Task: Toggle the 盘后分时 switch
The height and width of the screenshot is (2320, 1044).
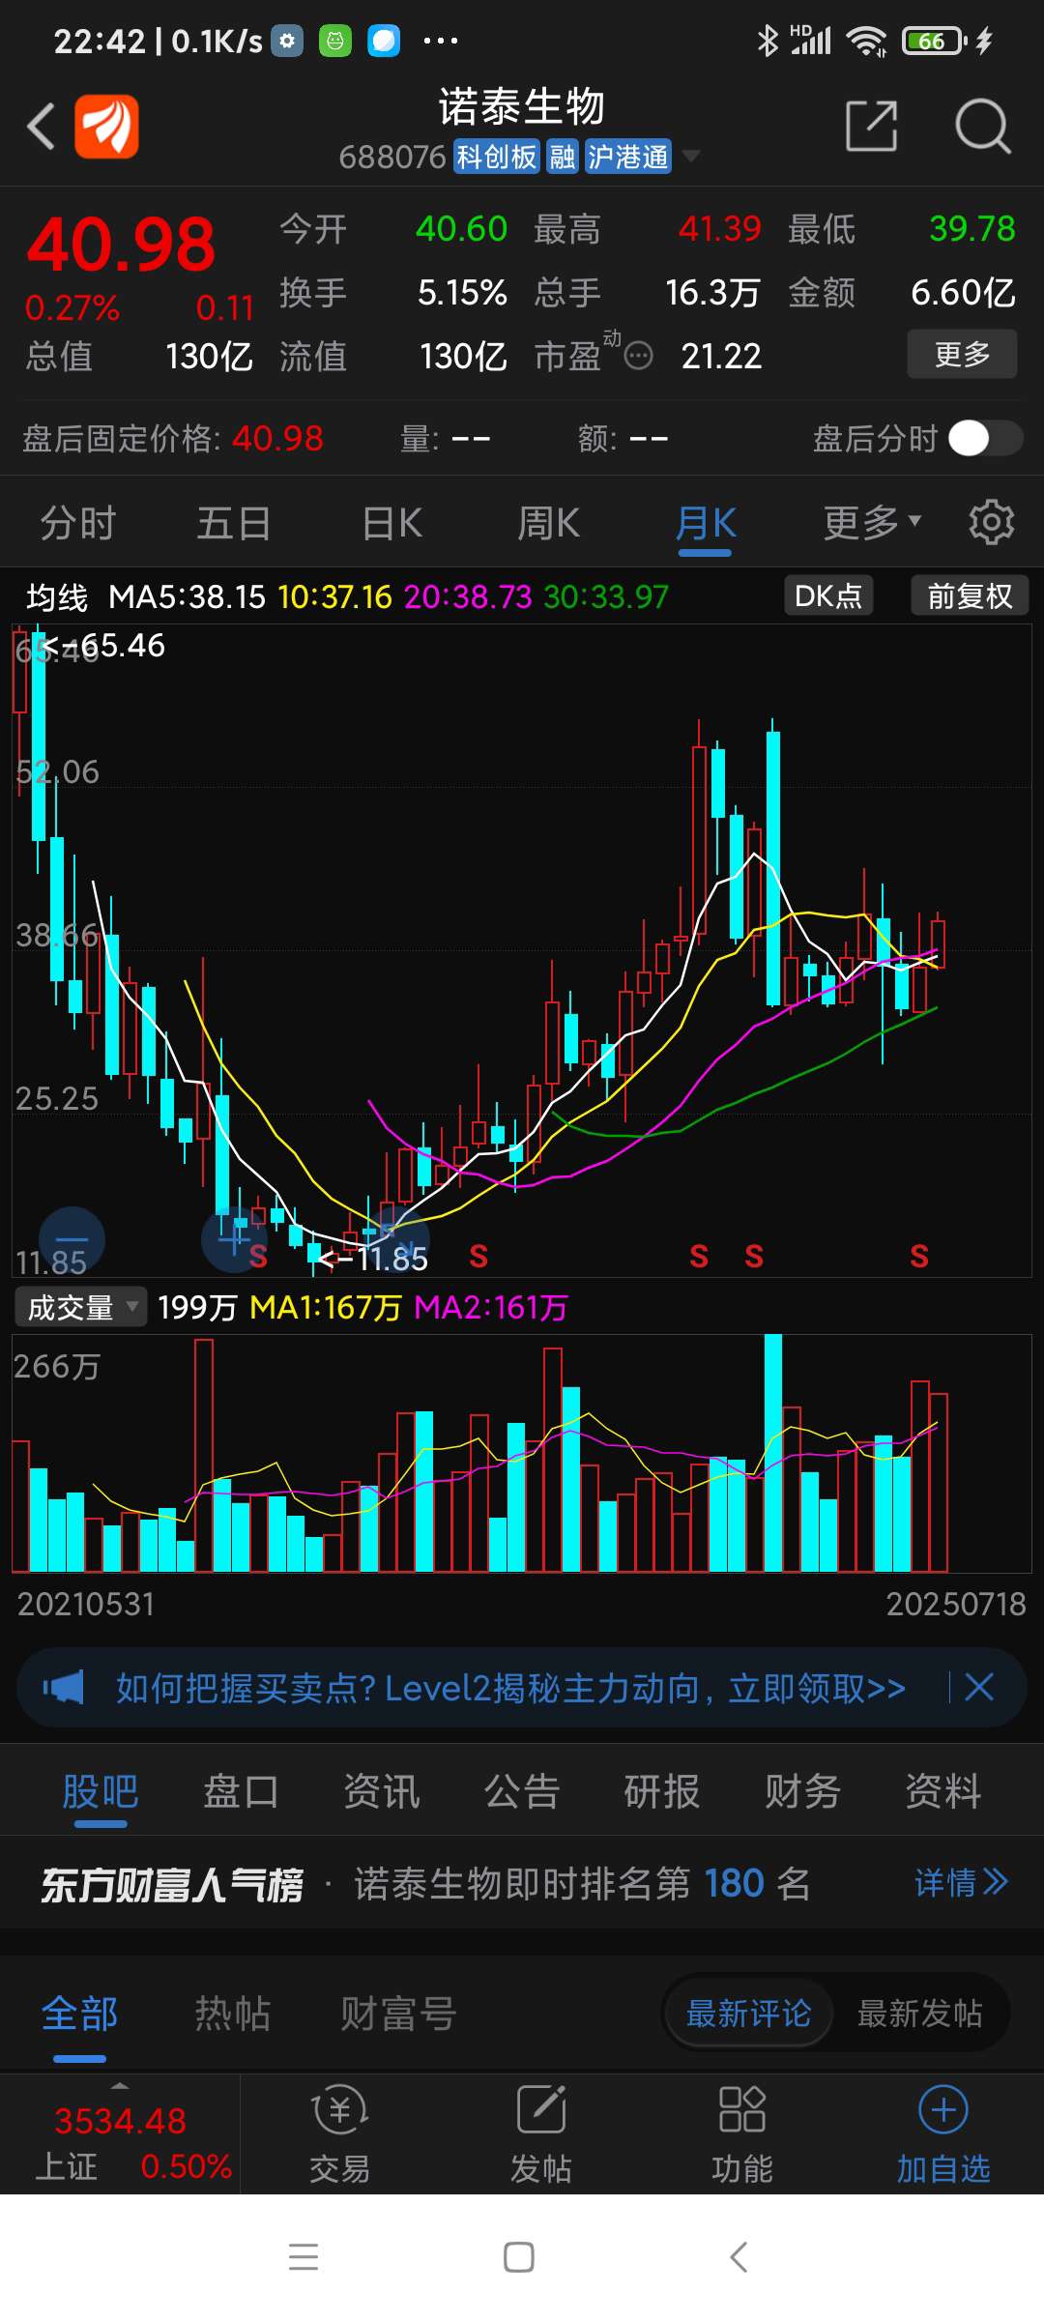Action: coord(985,438)
